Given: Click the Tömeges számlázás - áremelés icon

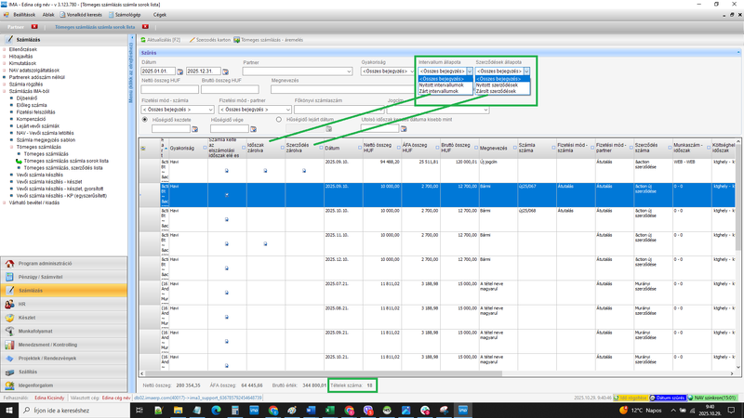Looking at the screenshot, I should point(237,40).
